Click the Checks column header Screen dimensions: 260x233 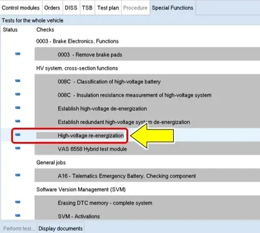click(x=45, y=30)
